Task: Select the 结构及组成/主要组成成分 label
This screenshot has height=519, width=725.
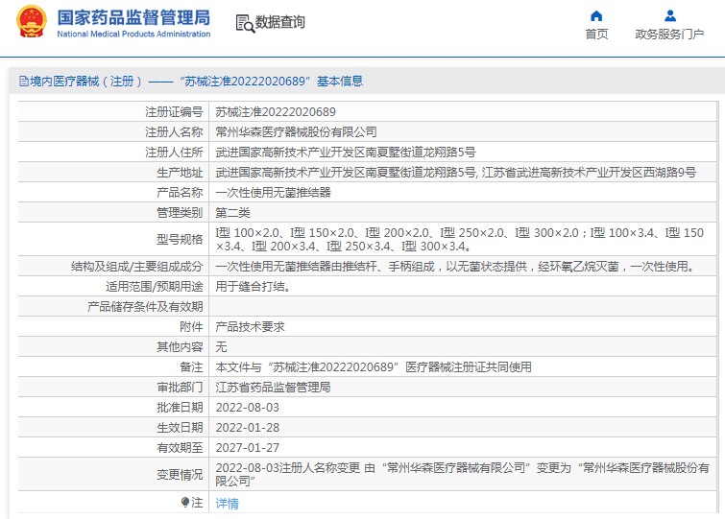Action: (x=137, y=267)
